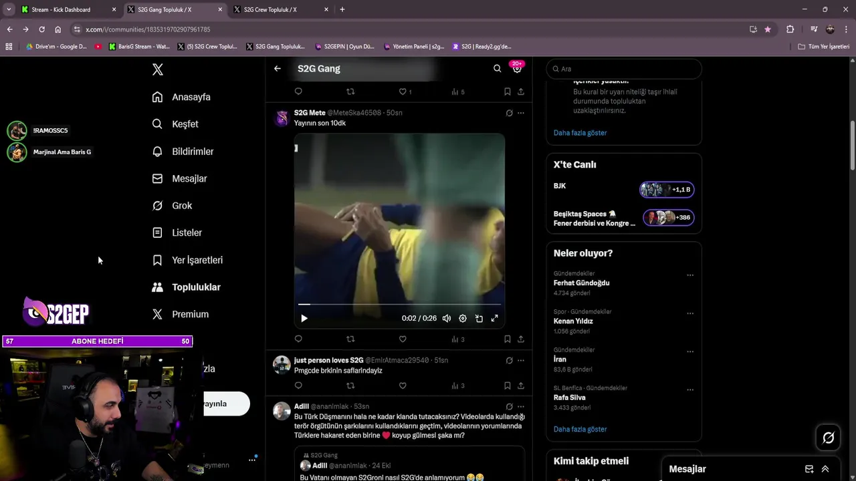
Task: Open Tüm Yer İşaretleri bookmarks folder
Action: click(824, 47)
